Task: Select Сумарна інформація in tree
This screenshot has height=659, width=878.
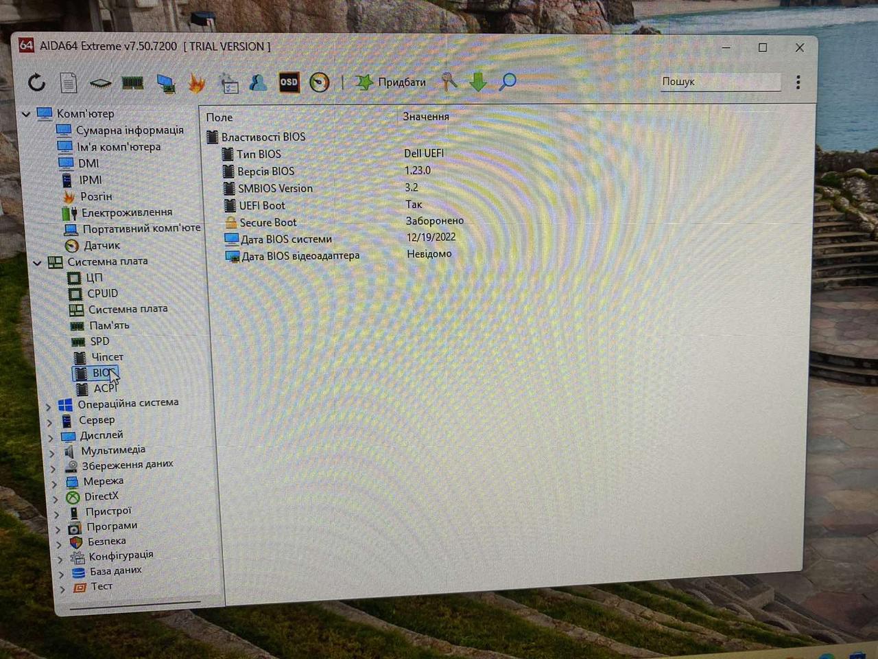Action: pyautogui.click(x=130, y=130)
